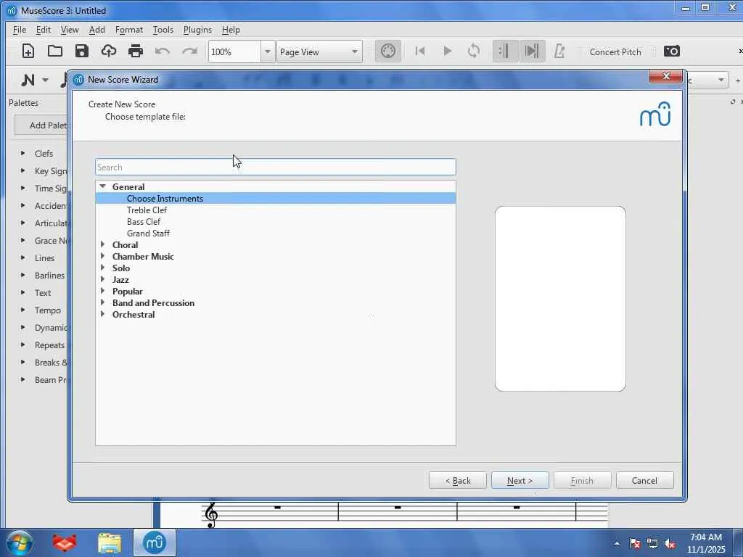Expand the Text palette
The image size is (743, 557).
(x=22, y=292)
